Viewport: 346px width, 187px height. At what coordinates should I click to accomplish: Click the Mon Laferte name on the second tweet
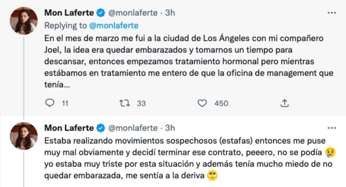[x=69, y=128]
